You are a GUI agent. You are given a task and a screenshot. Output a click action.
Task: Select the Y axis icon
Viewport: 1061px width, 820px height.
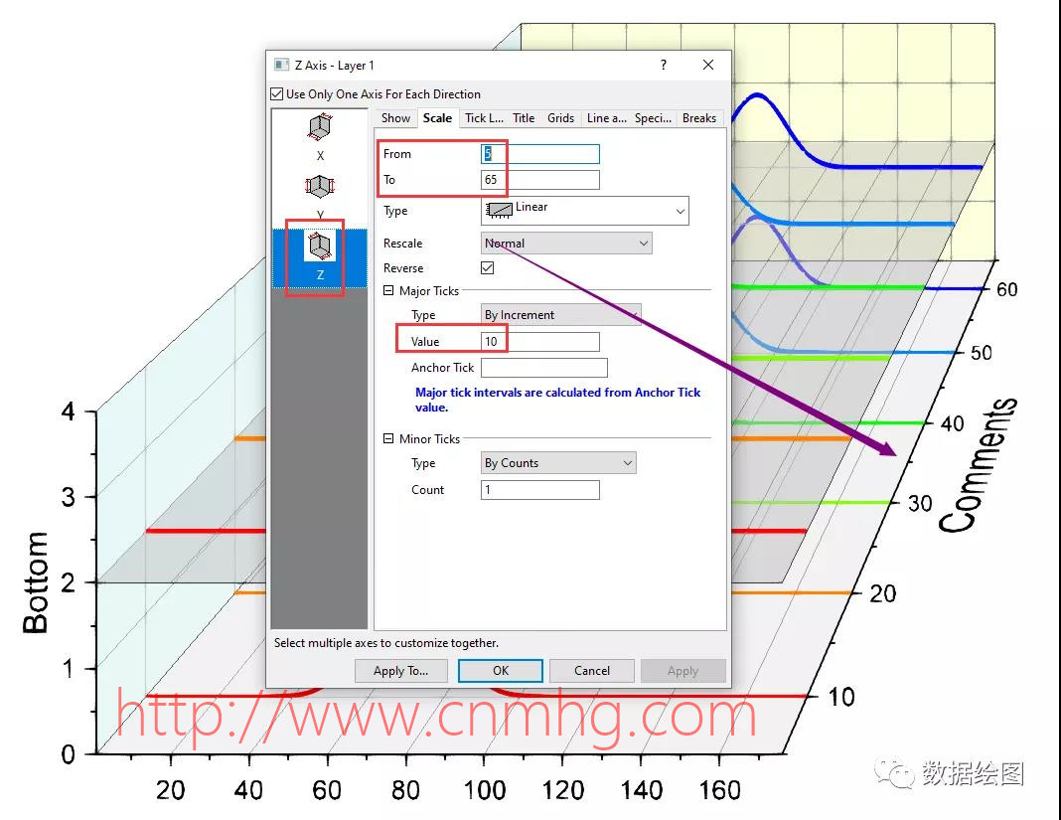[x=320, y=187]
